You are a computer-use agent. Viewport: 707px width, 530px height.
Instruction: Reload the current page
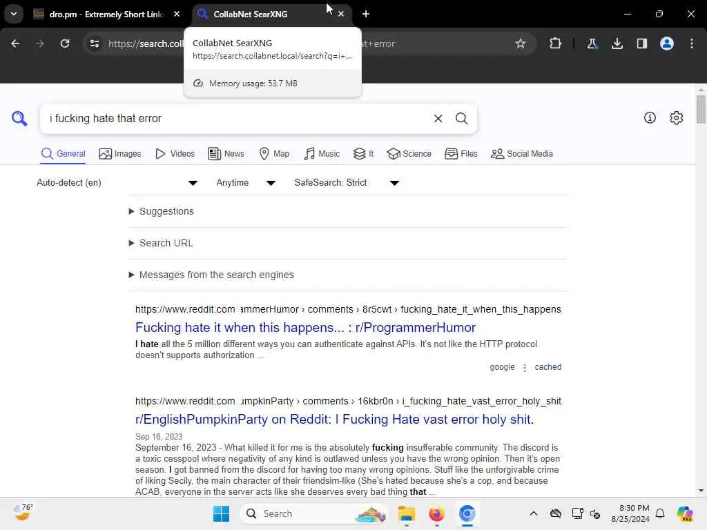pyautogui.click(x=65, y=43)
